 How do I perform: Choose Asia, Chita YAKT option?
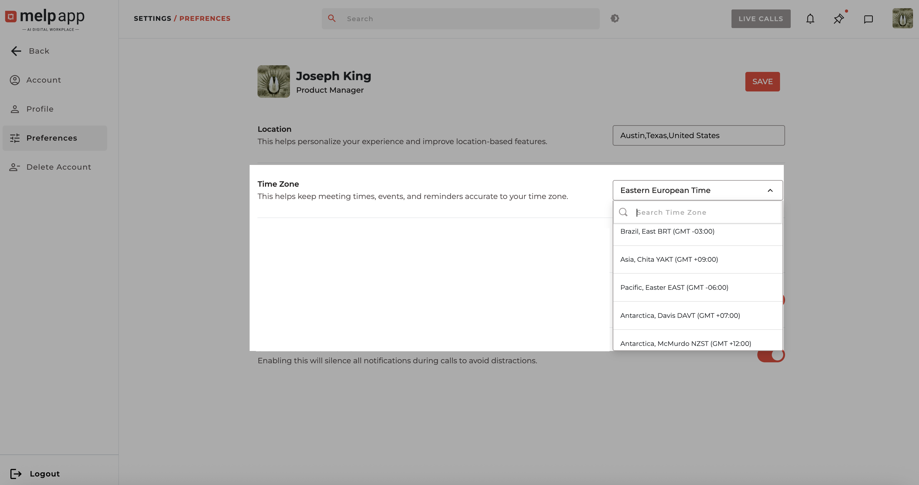669,260
